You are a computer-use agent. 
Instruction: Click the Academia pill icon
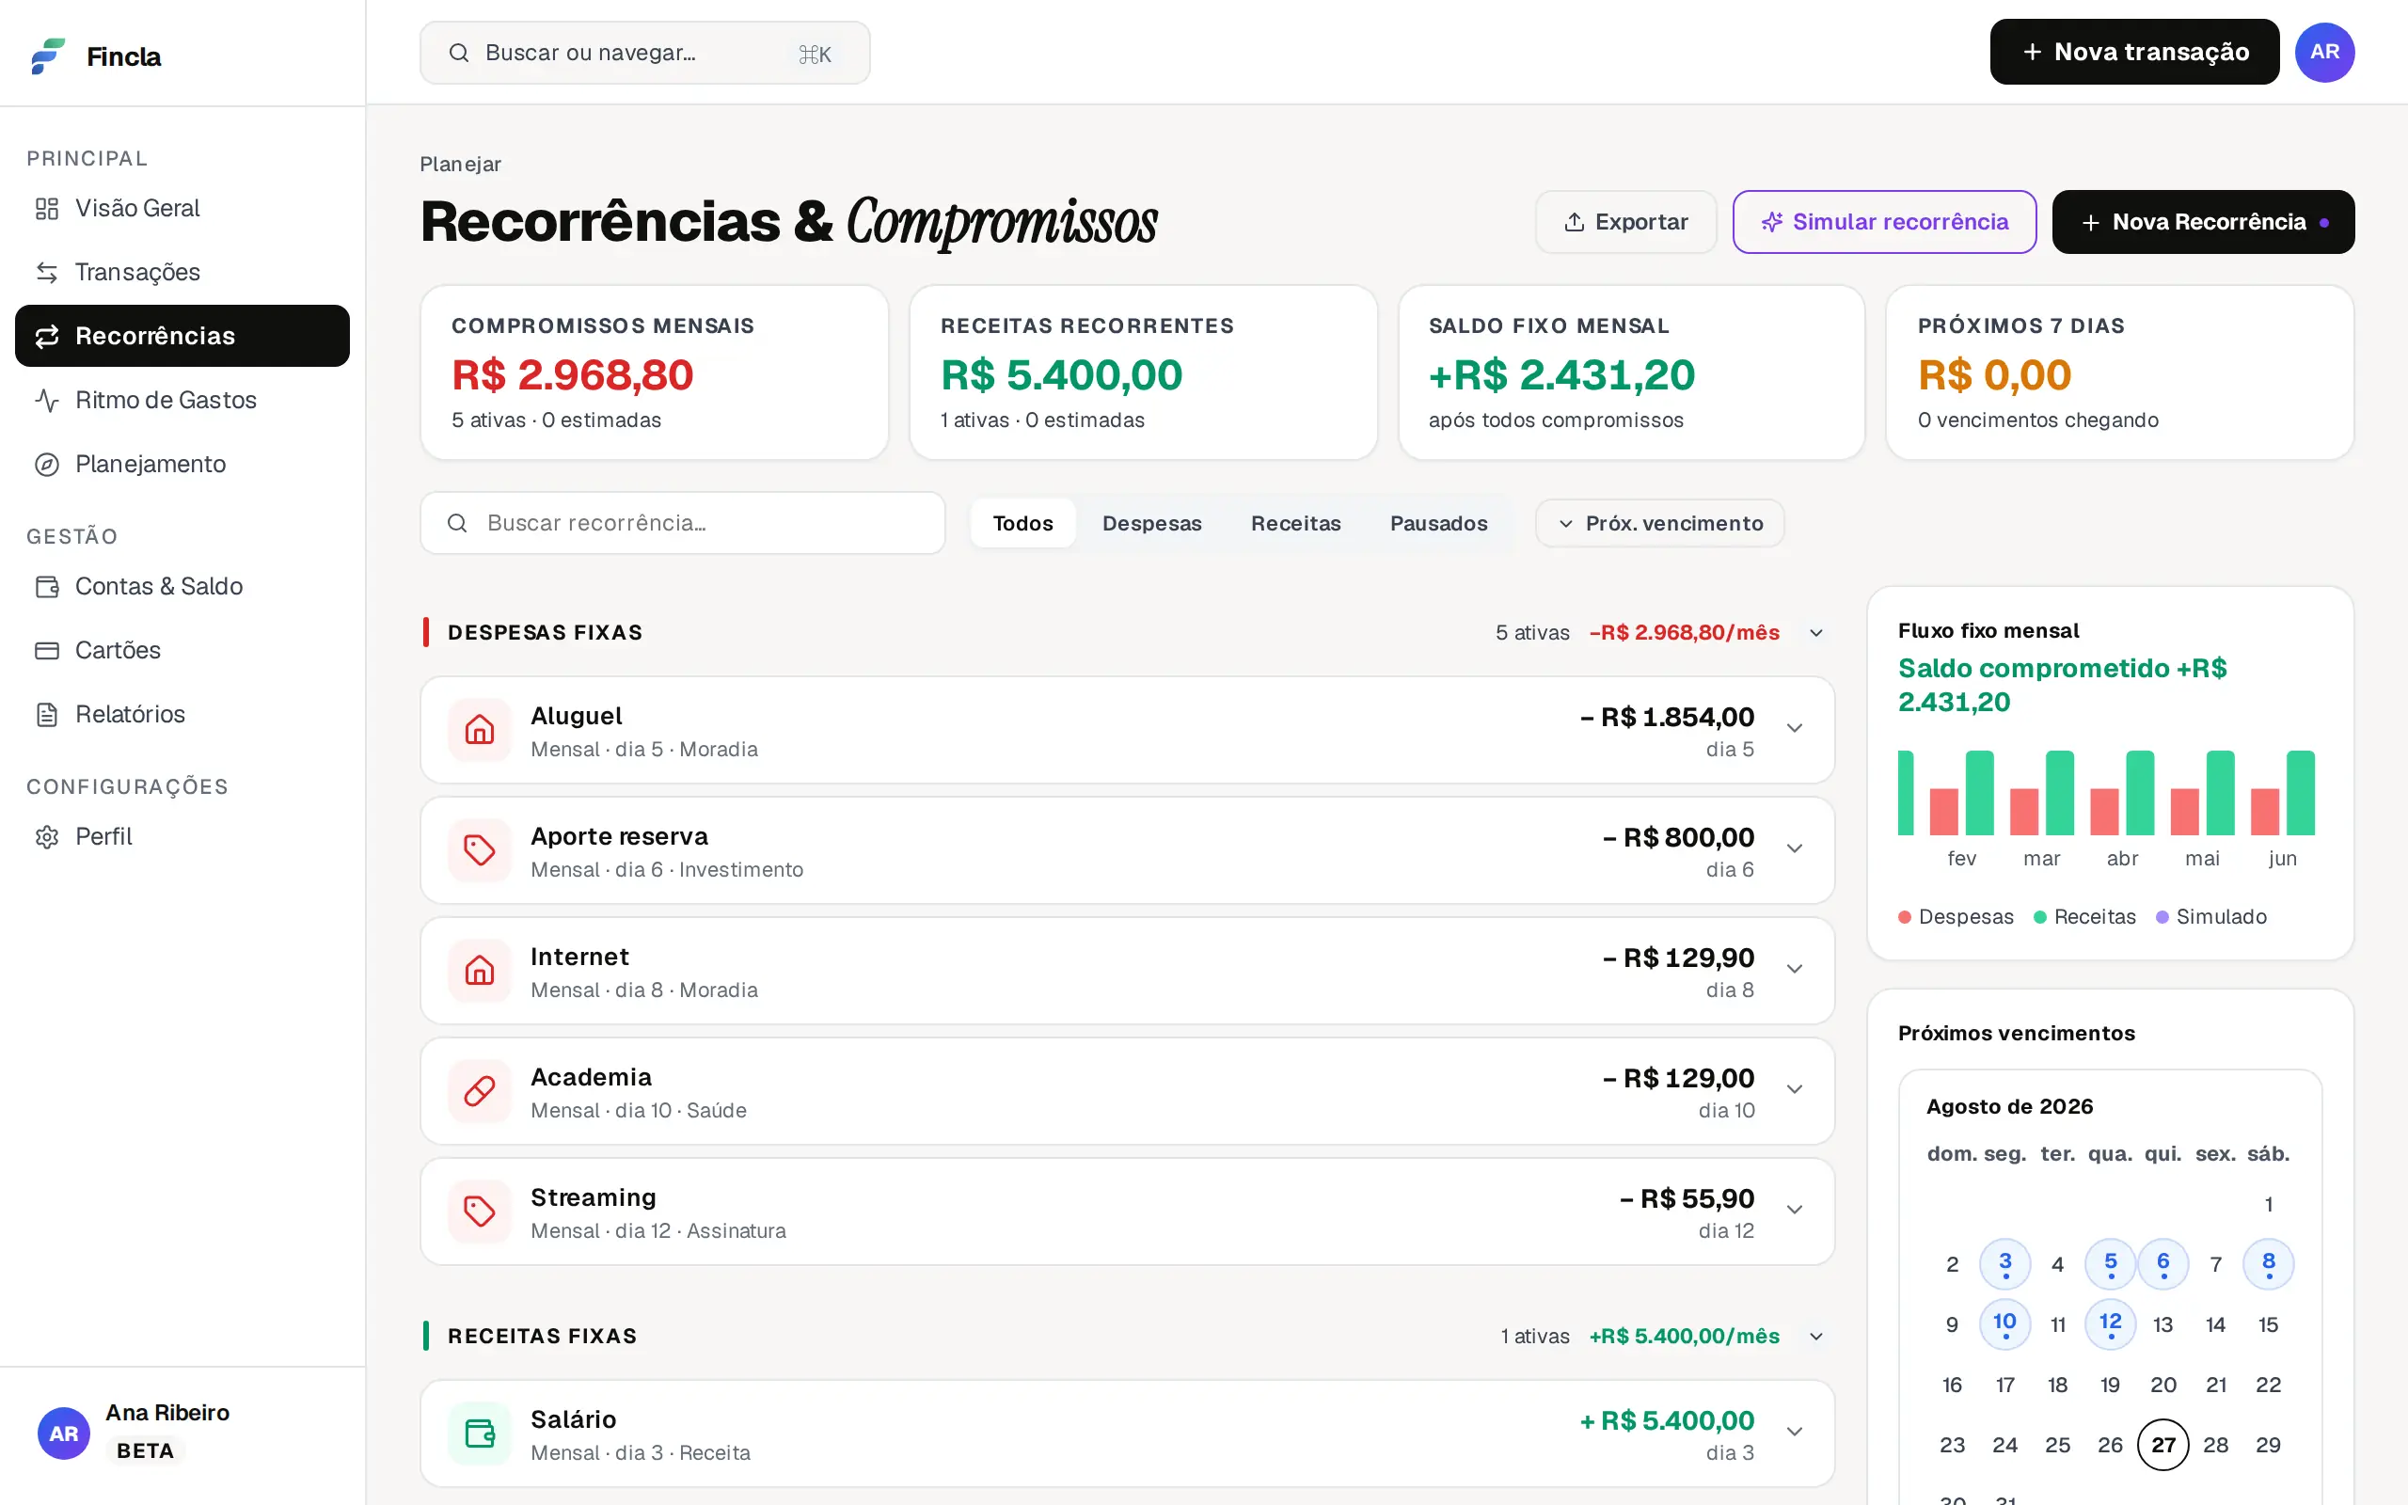[x=480, y=1091]
